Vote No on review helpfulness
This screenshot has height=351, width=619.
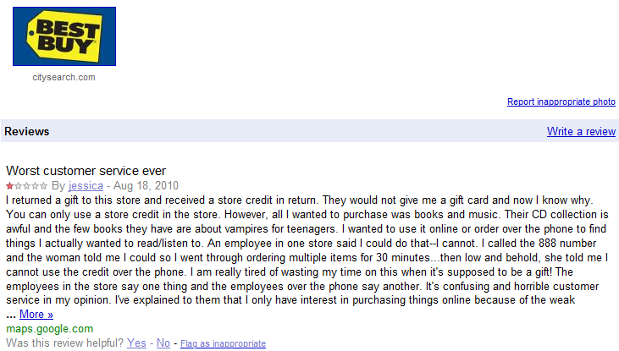163,343
